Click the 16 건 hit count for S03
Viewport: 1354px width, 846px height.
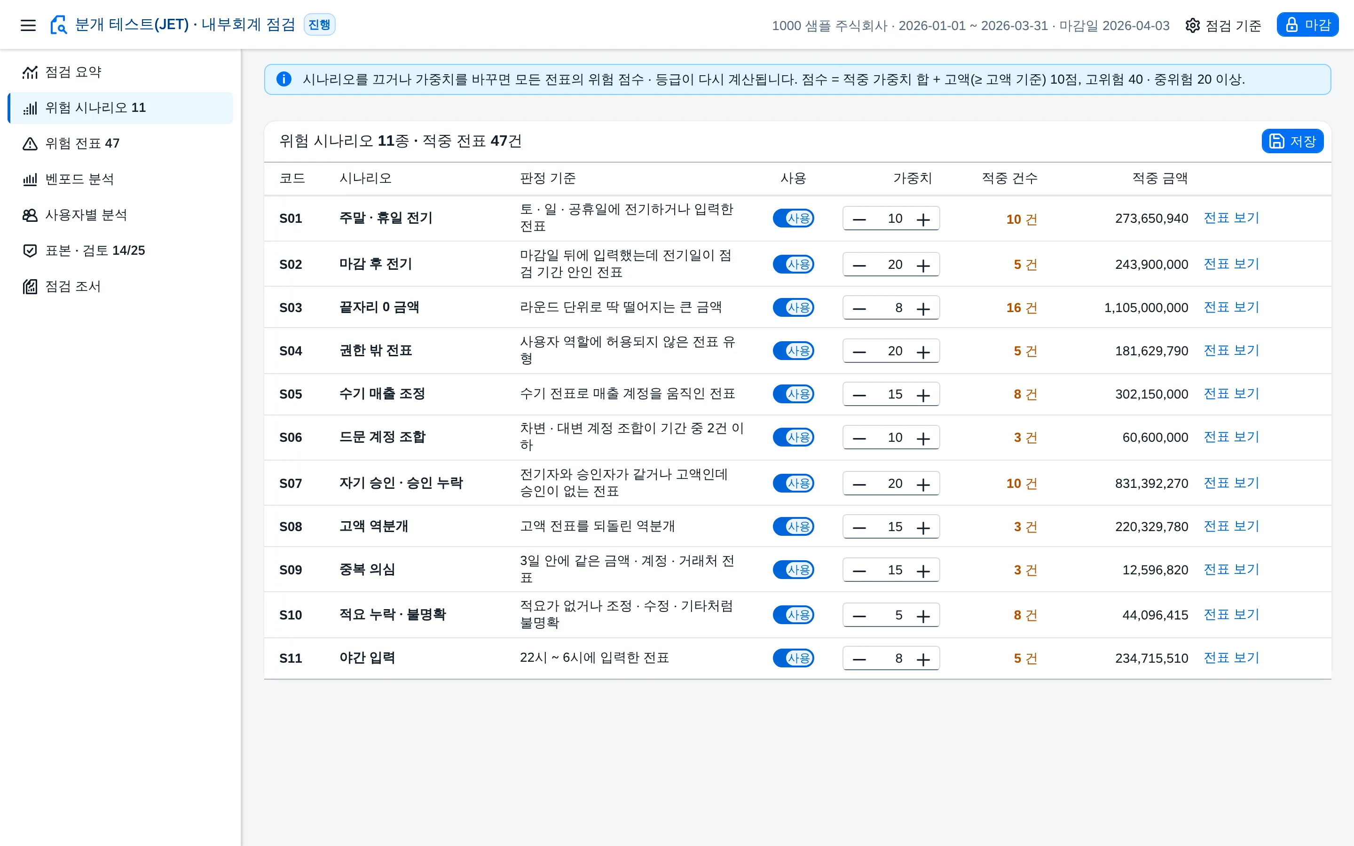click(x=1021, y=308)
